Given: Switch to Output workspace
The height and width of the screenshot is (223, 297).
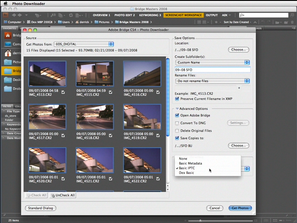Looking at the screenshot, I should pyautogui.click(x=212, y=15).
